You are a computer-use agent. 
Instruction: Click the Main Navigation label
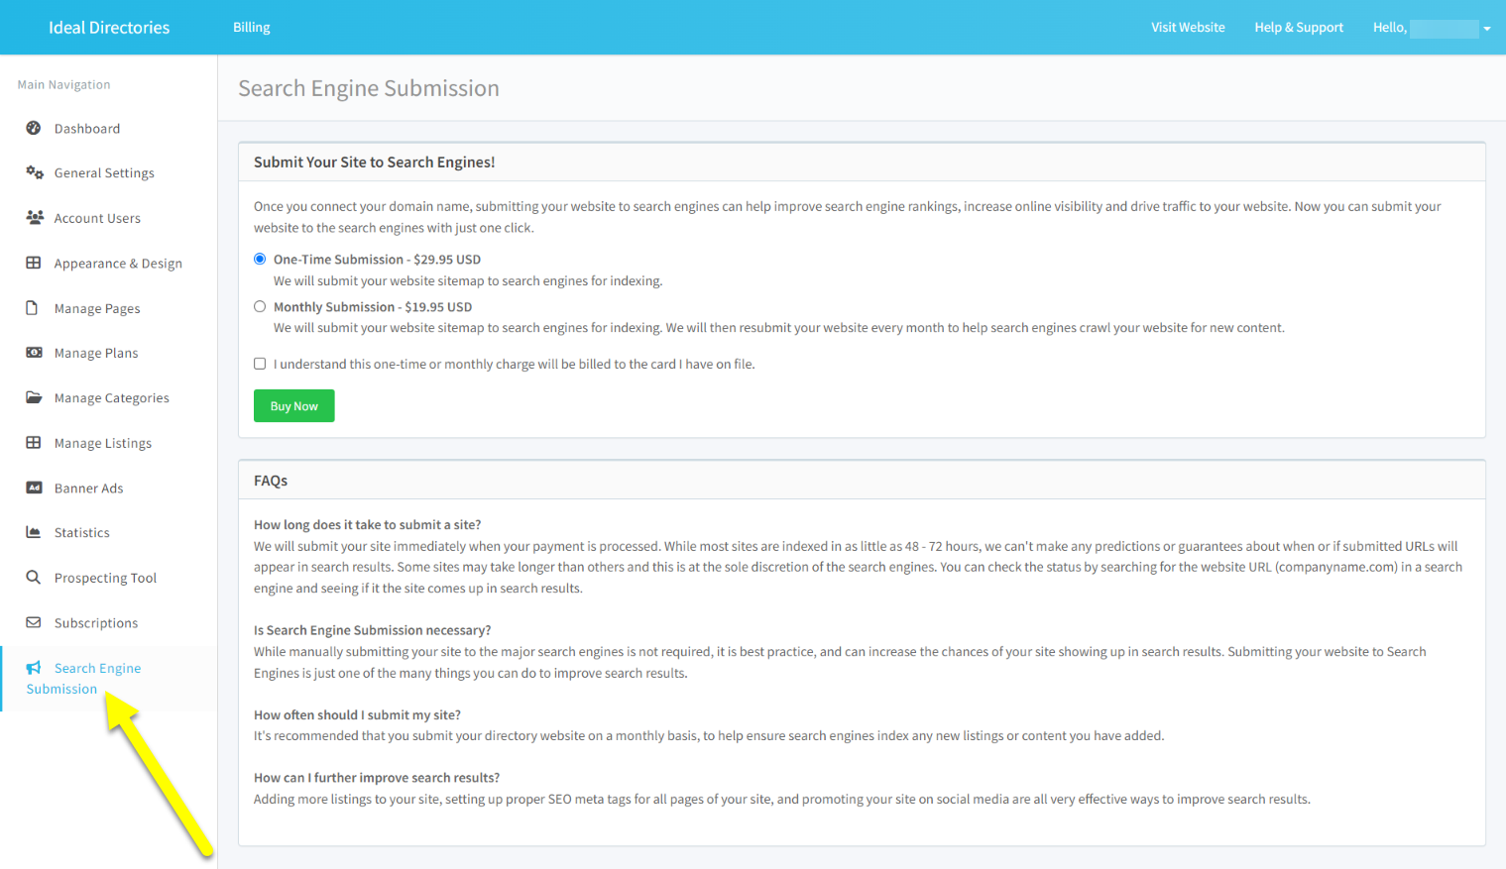point(63,84)
